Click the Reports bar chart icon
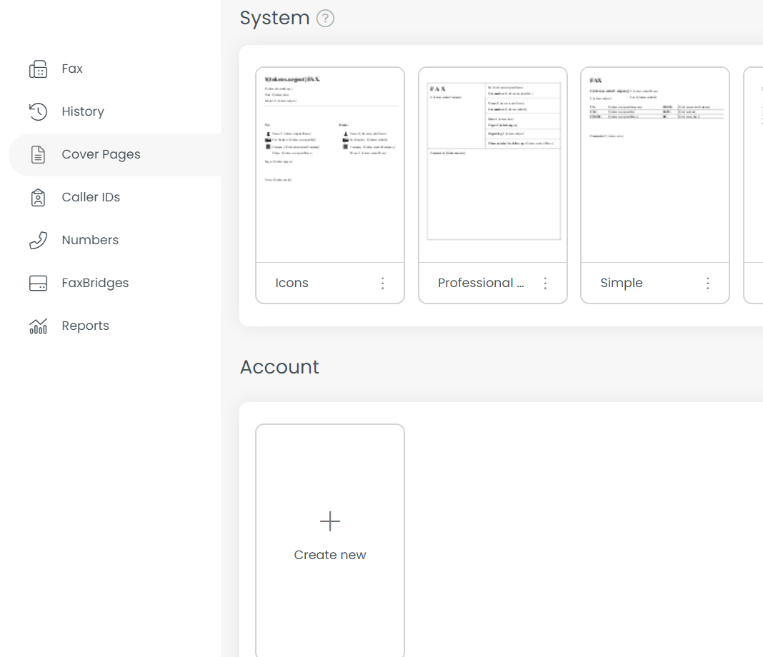This screenshot has width=763, height=657. pyautogui.click(x=38, y=326)
